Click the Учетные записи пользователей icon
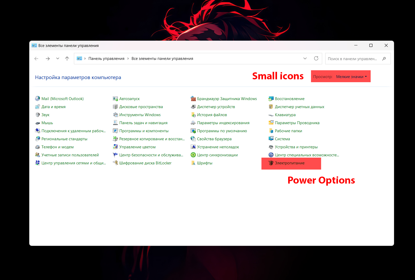Image resolution: width=415 pixels, height=280 pixels. pos(37,155)
